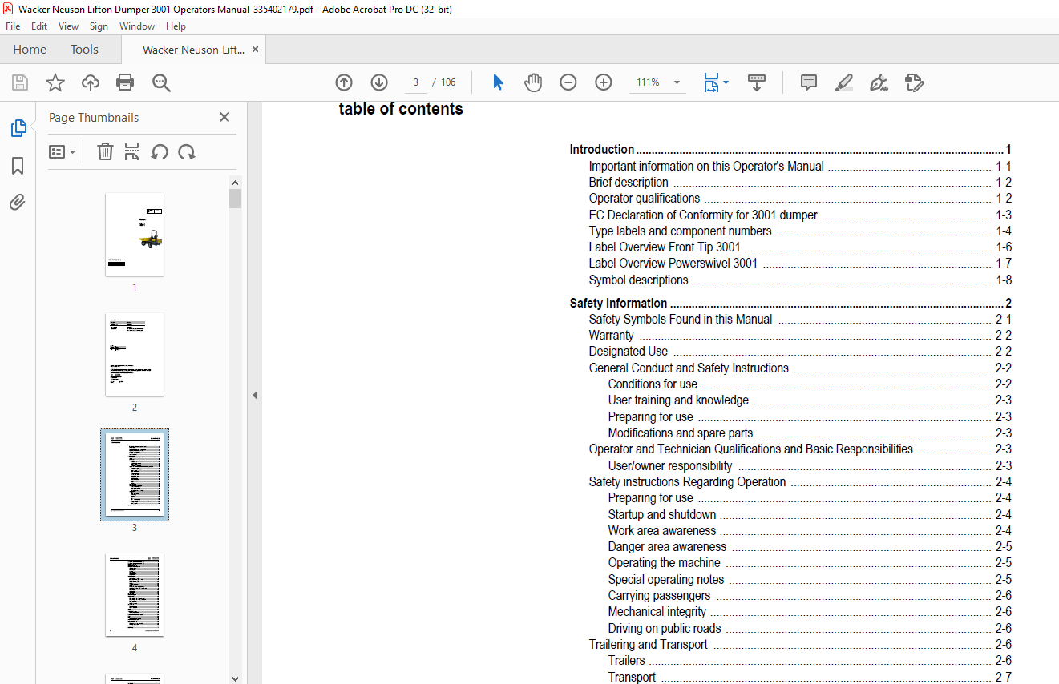Click the page number input field
The image size is (1059, 684).
(x=415, y=82)
